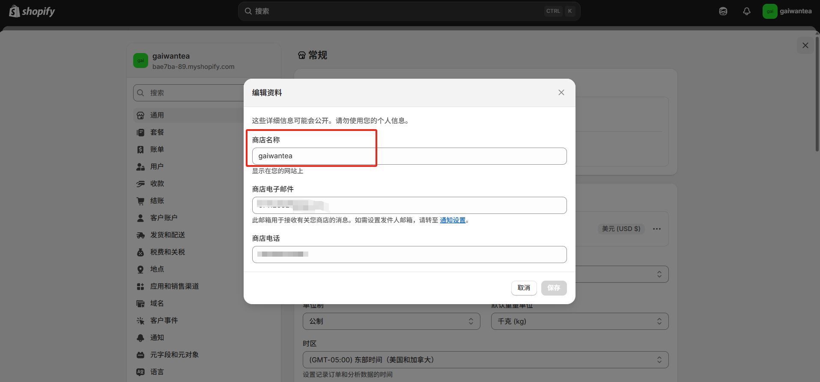Click the 商店电子邮件 input field
Image resolution: width=820 pixels, height=382 pixels.
point(409,205)
